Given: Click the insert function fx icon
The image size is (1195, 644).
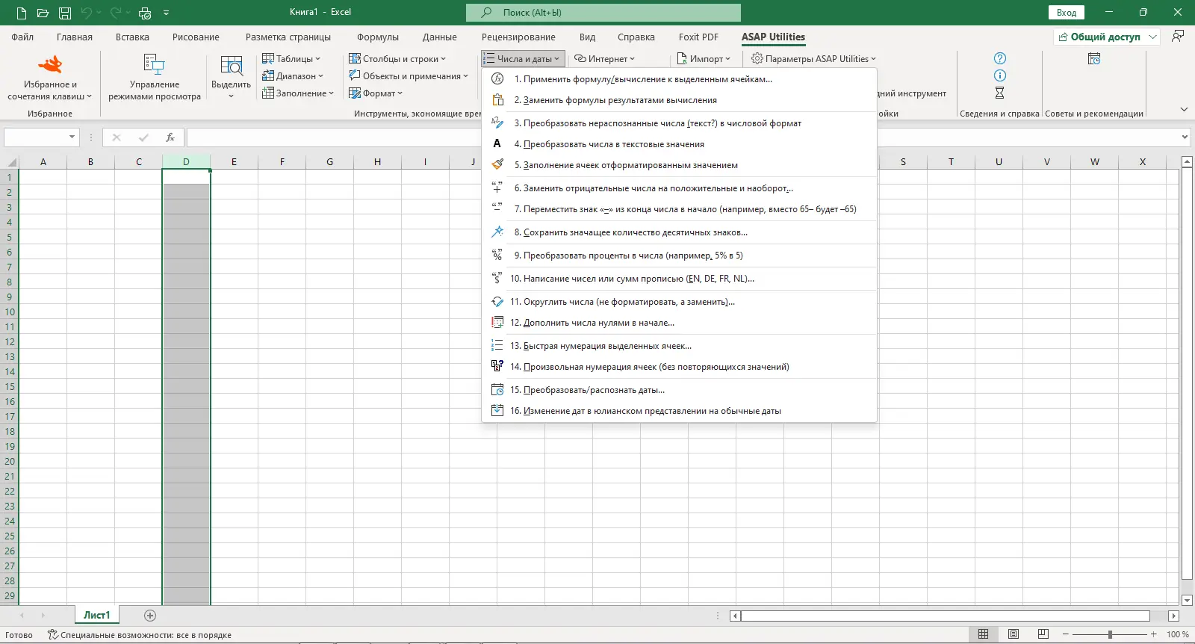Looking at the screenshot, I should click(x=170, y=137).
